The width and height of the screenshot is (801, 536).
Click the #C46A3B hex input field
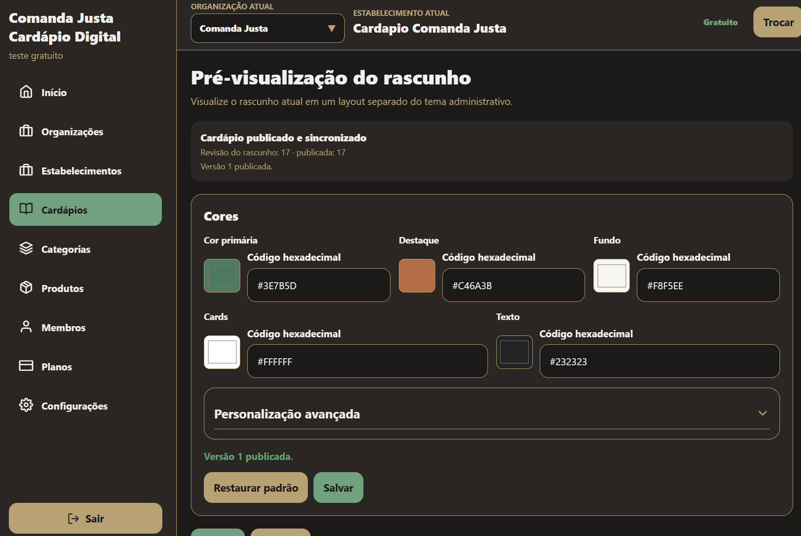coord(514,285)
